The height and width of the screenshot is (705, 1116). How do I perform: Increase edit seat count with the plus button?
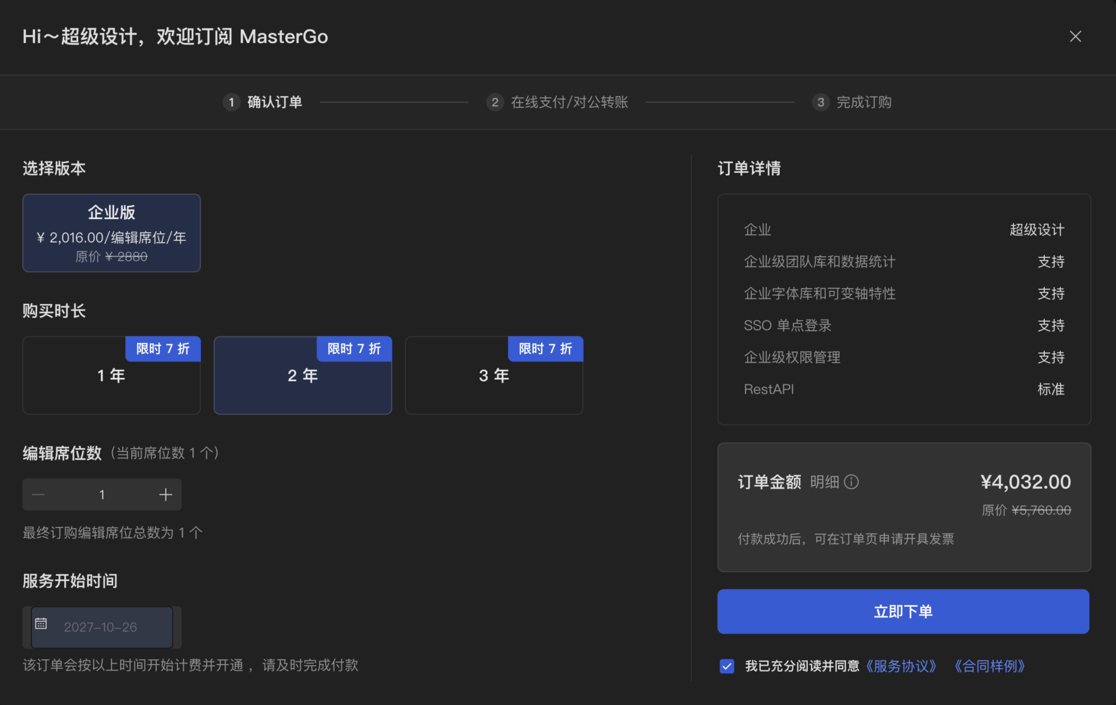click(166, 494)
